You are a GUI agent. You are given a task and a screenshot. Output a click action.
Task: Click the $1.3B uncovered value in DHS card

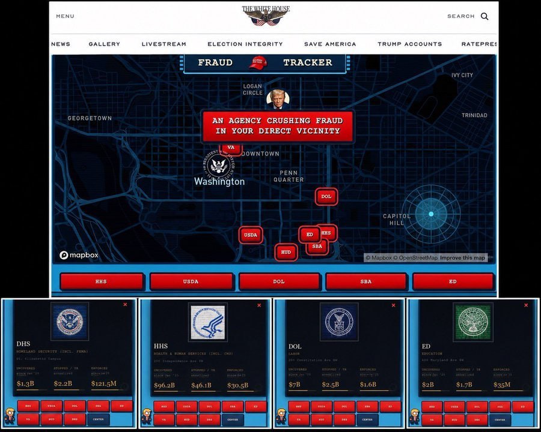pos(25,383)
